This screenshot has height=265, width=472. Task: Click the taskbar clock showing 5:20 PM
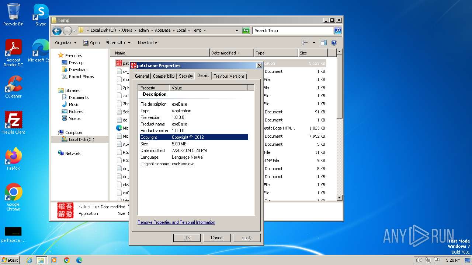(453, 260)
